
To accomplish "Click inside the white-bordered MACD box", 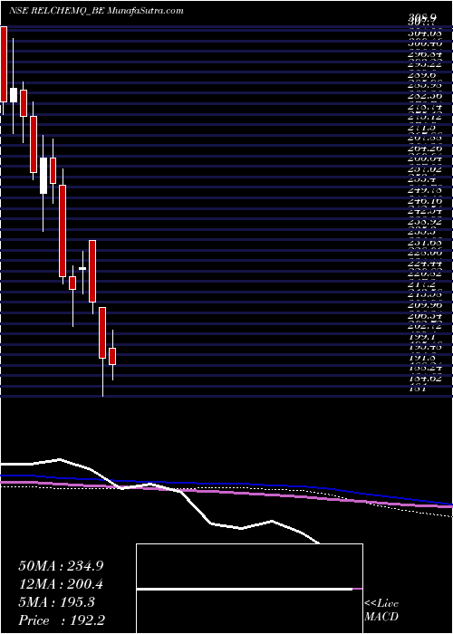I will tap(249, 589).
